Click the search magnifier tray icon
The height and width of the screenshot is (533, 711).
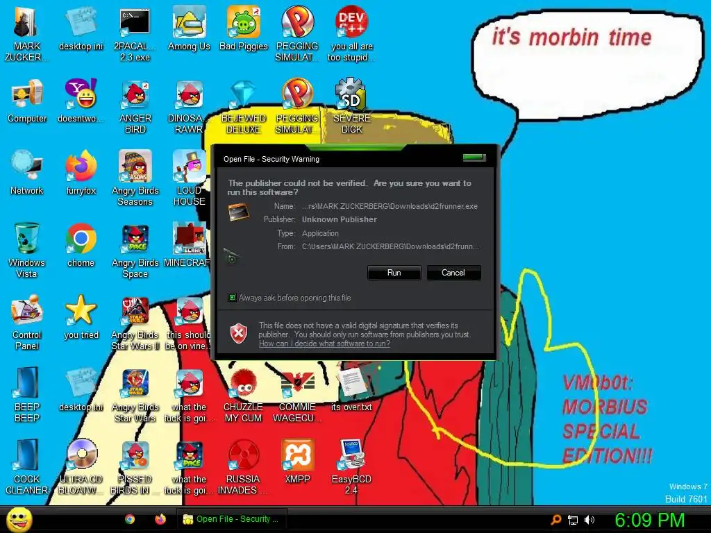[556, 520]
